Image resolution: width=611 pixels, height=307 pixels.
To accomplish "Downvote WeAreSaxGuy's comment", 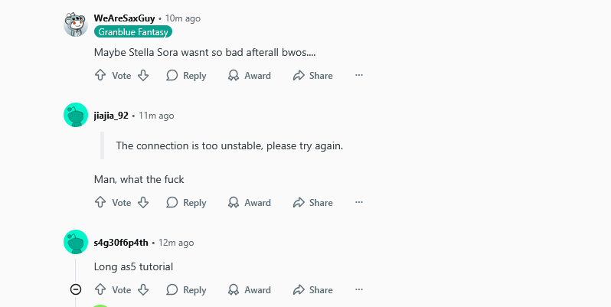I will click(x=143, y=75).
